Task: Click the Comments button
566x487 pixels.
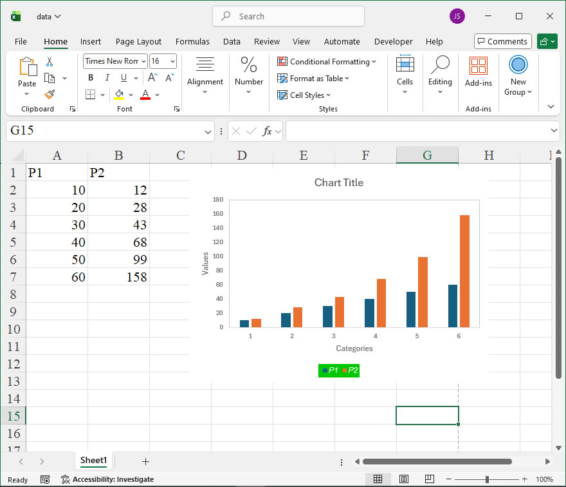Action: click(x=502, y=42)
